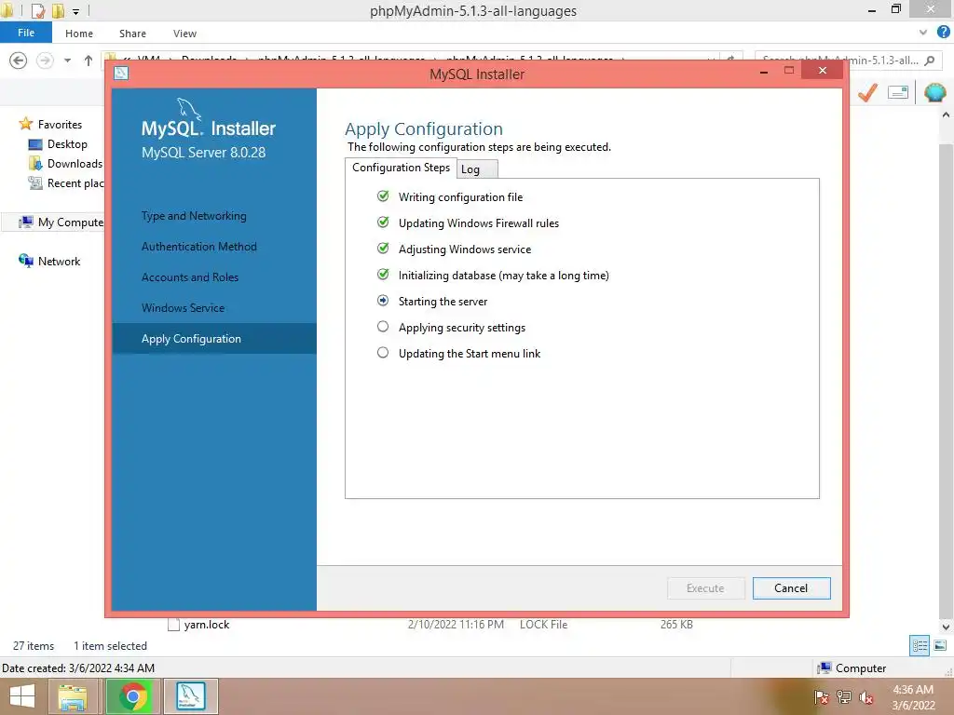Open the View ribbon tab in Explorer
This screenshot has width=954, height=715.
point(184,34)
